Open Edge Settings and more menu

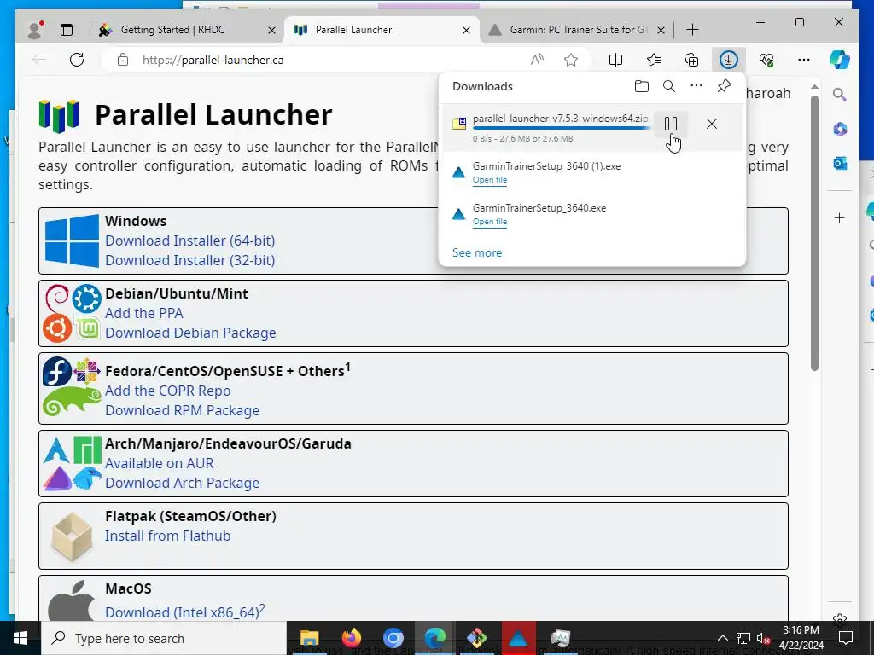[803, 60]
